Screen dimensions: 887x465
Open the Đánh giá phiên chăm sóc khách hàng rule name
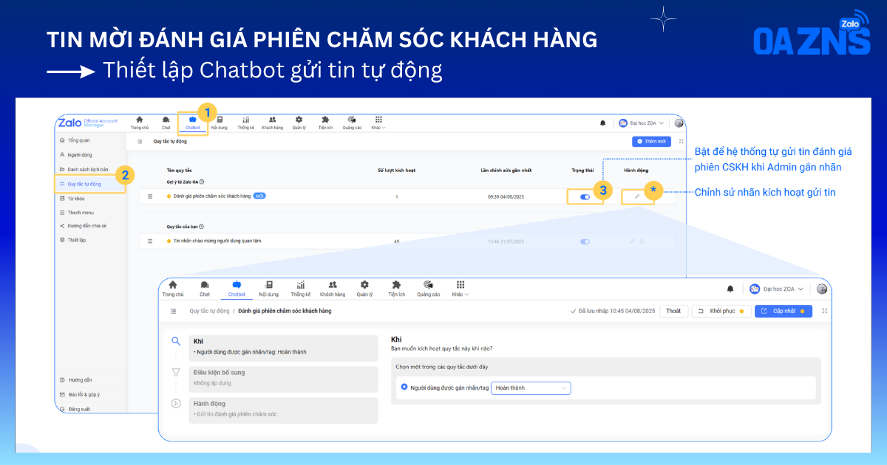(211, 196)
